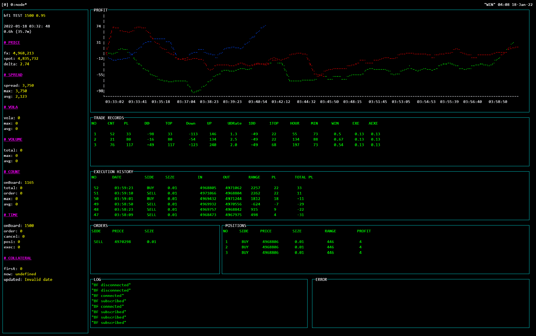
Task: Click the # VOLUME section heading
Action: click(x=13, y=139)
